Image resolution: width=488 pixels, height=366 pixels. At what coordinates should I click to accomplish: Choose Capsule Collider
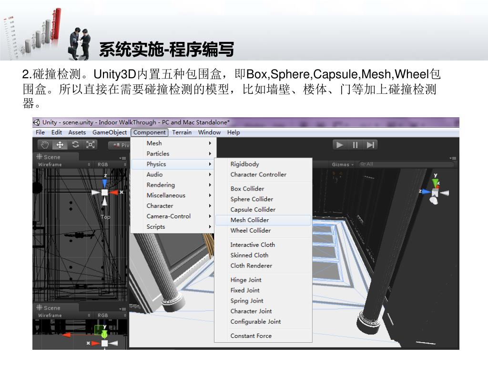click(263, 210)
